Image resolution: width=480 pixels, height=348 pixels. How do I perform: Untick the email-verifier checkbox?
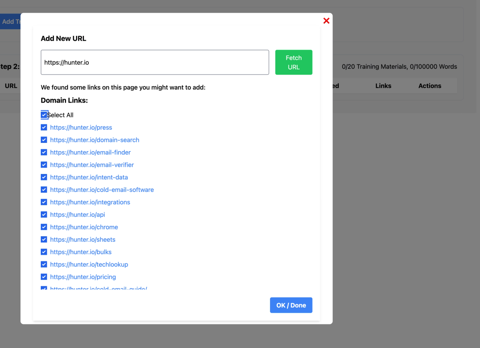[44, 165]
